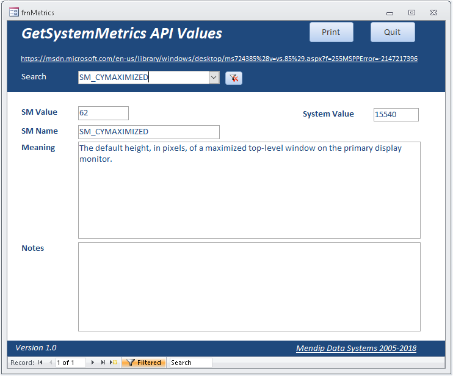The width and height of the screenshot is (453, 376).
Task: Click the 'Meaning' label
Action: 38,148
